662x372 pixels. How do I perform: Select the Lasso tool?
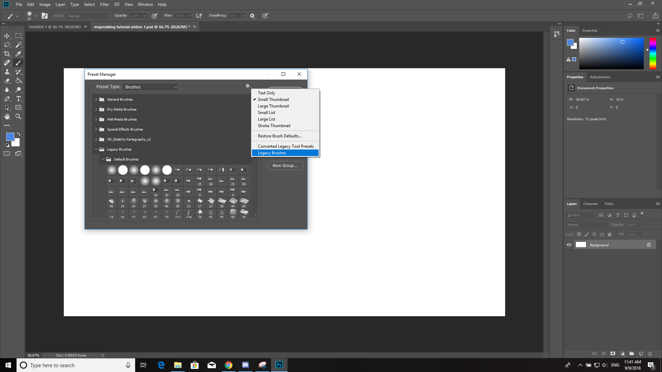click(7, 45)
